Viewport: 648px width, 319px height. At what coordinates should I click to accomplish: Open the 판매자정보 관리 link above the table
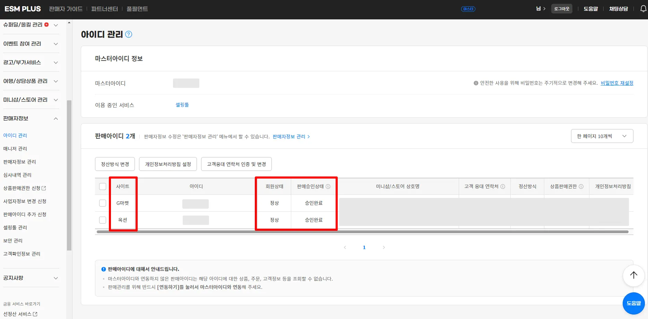291,137
